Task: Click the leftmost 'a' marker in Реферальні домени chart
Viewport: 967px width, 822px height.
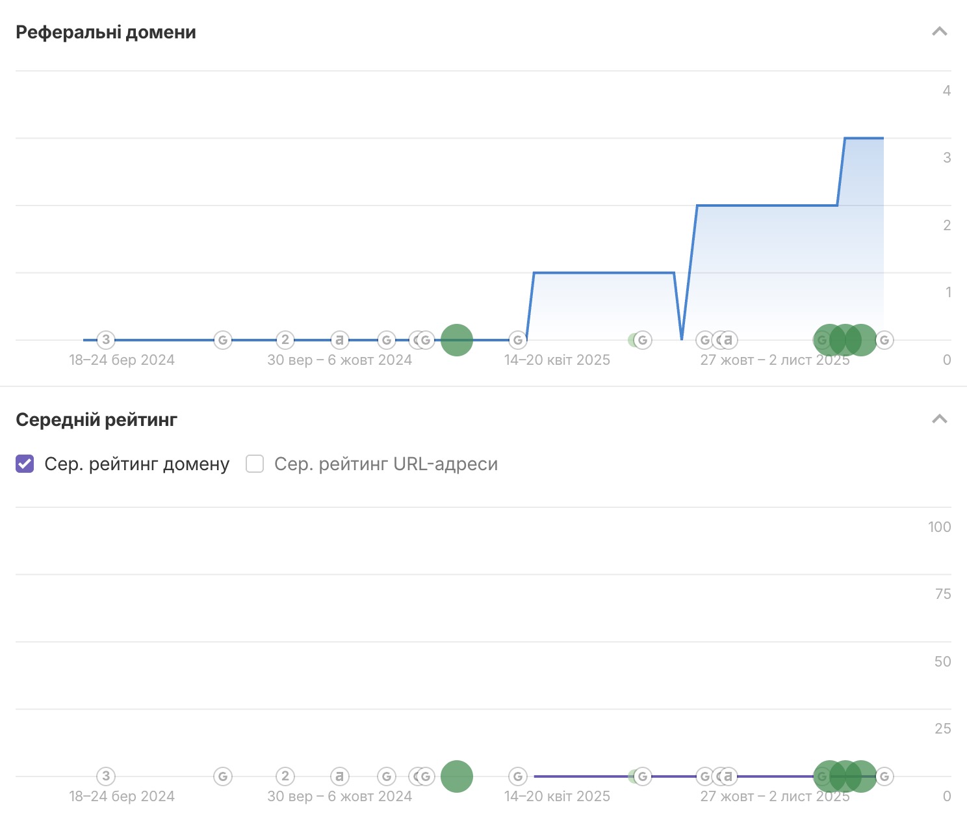Action: pos(339,339)
